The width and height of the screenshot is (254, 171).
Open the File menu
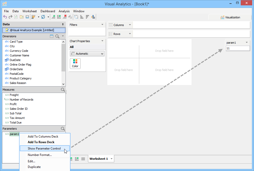pos(6,11)
